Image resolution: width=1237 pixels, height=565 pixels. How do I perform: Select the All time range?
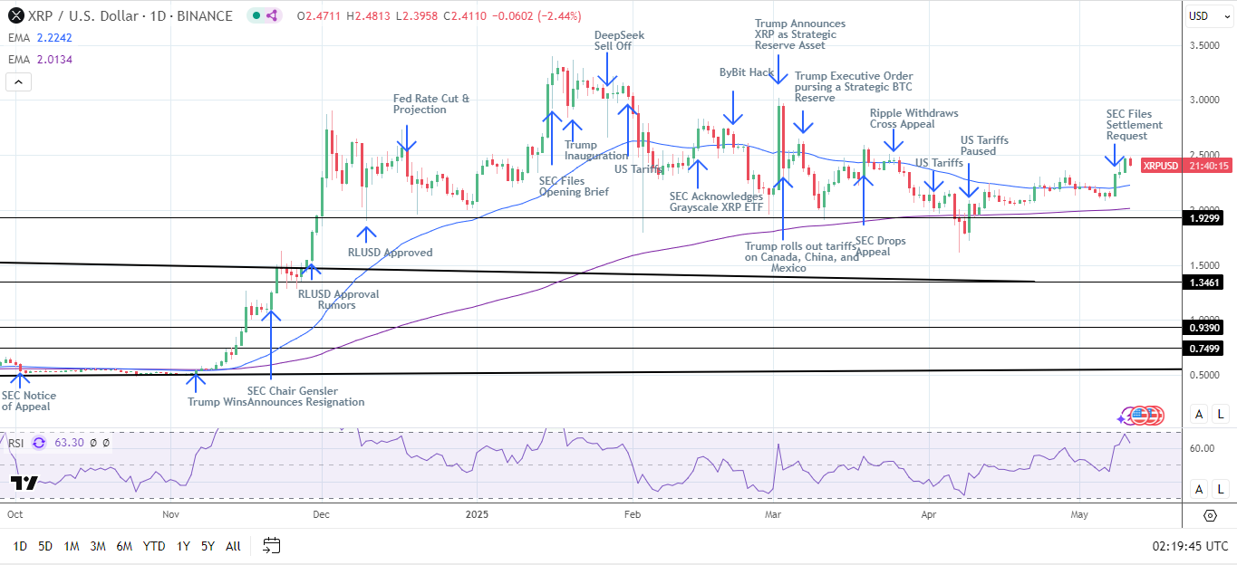pyautogui.click(x=233, y=546)
